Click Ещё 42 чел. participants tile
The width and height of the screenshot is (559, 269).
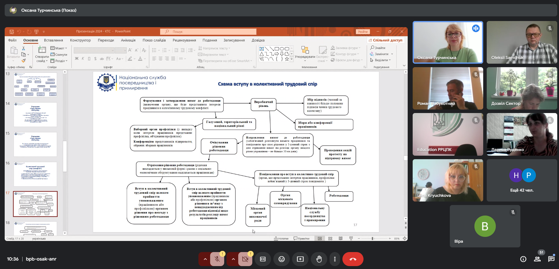(522, 180)
